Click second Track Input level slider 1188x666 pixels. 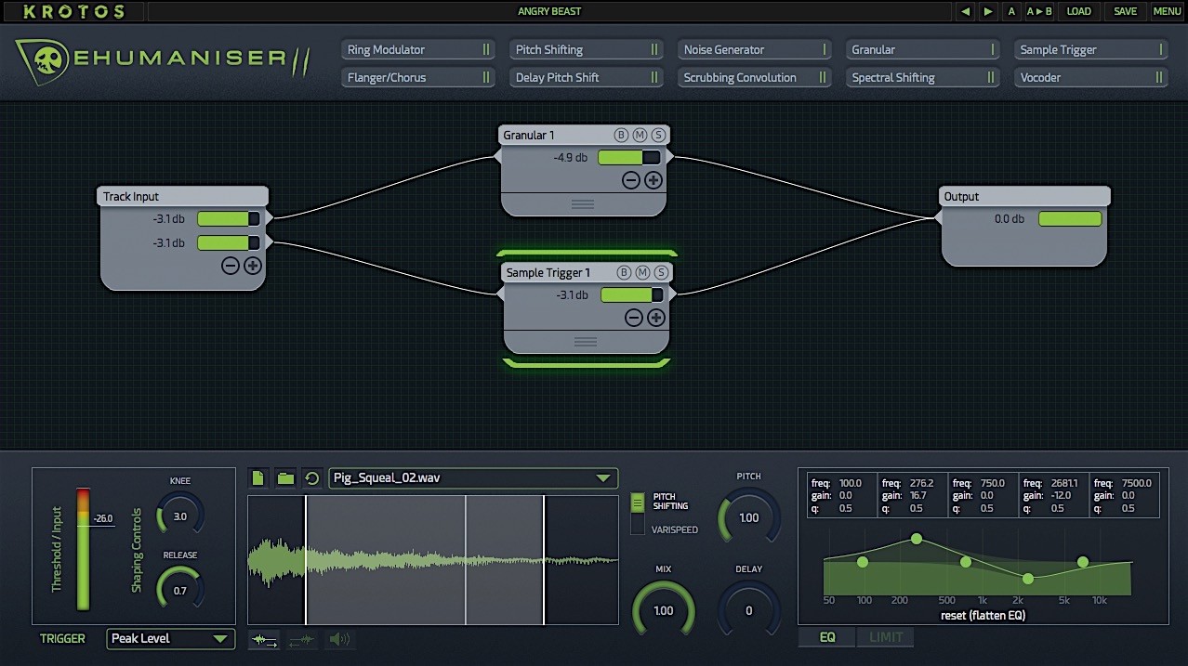(229, 243)
